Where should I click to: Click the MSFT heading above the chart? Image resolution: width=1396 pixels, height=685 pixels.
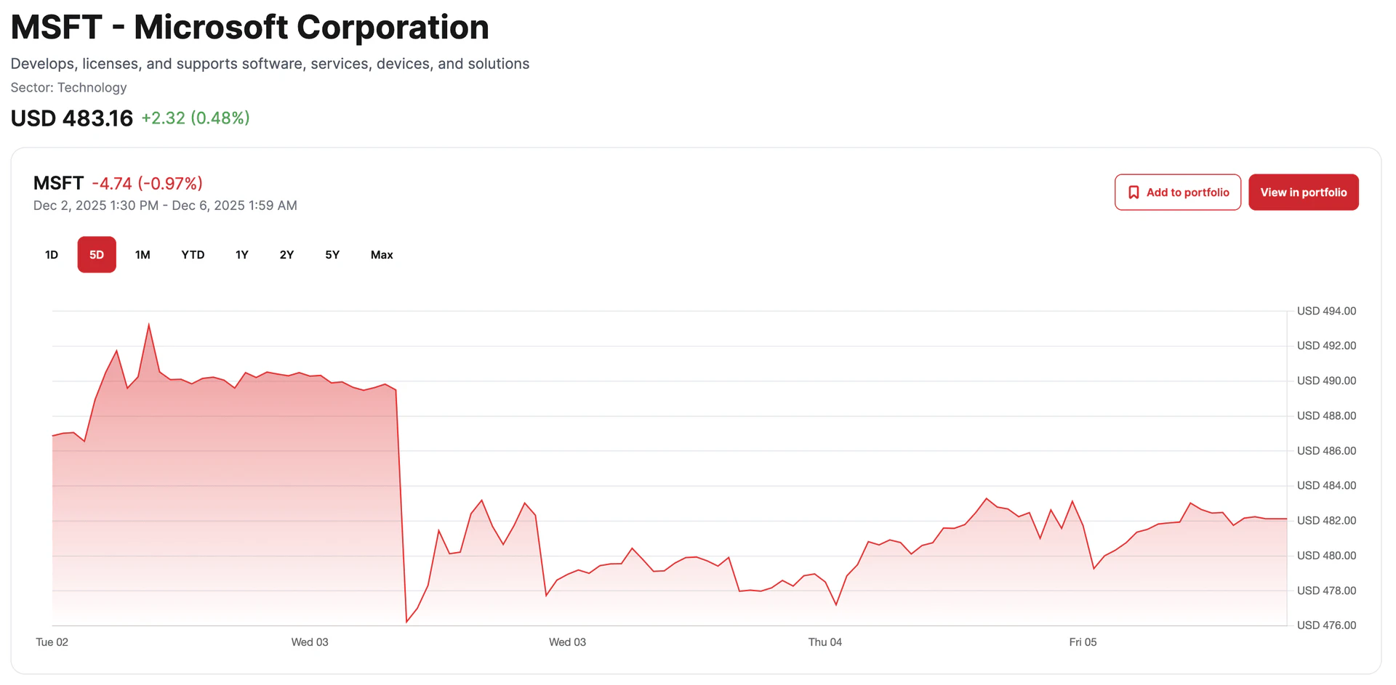[57, 182]
